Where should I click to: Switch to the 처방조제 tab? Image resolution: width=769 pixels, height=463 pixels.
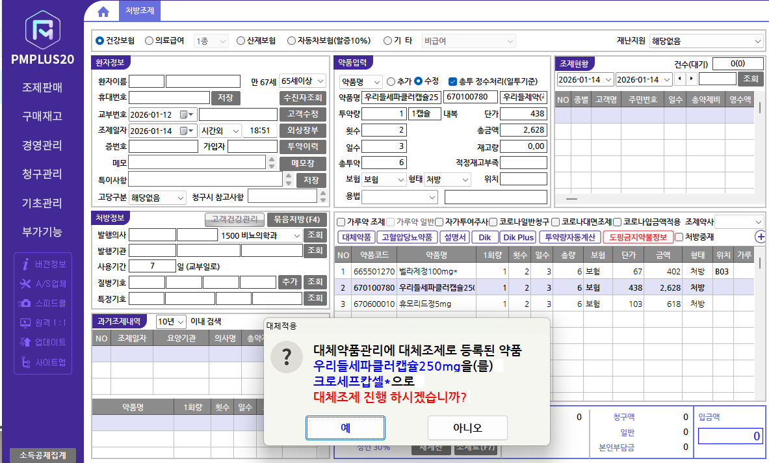pos(140,11)
